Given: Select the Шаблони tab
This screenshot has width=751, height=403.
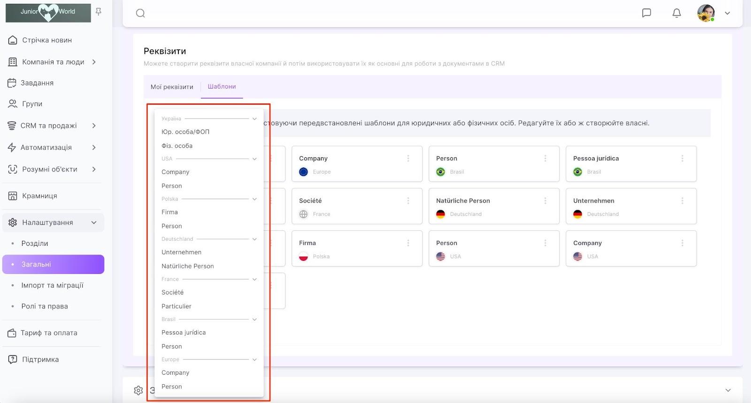Looking at the screenshot, I should coord(222,87).
